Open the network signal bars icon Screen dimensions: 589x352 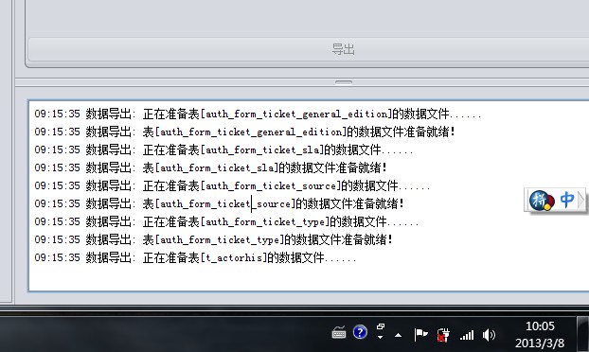coord(467,335)
